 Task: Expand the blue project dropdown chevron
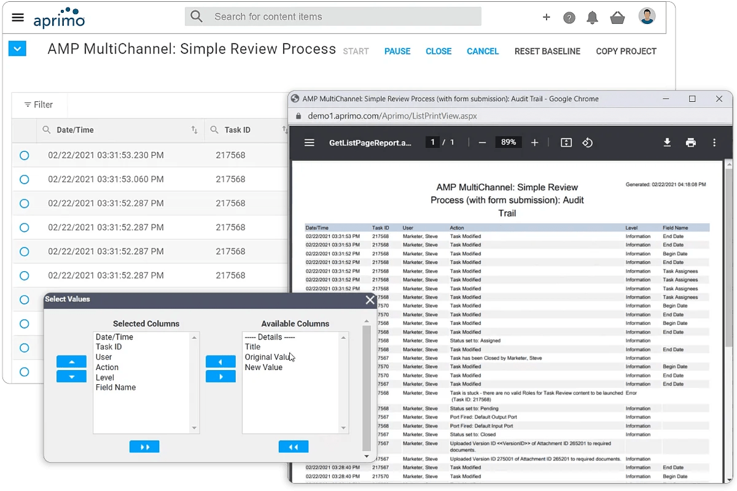tap(17, 48)
